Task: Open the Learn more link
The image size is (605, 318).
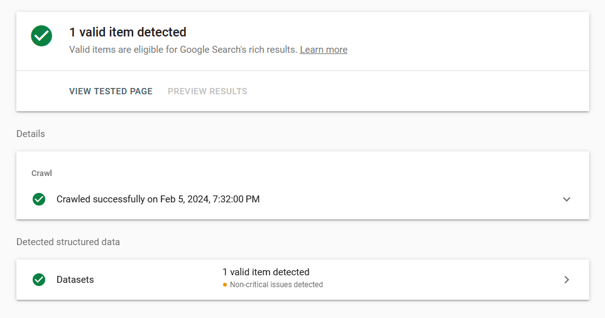Action: pyautogui.click(x=324, y=50)
